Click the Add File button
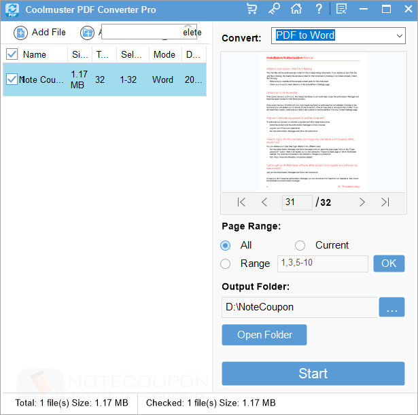418x415 pixels. [40, 33]
